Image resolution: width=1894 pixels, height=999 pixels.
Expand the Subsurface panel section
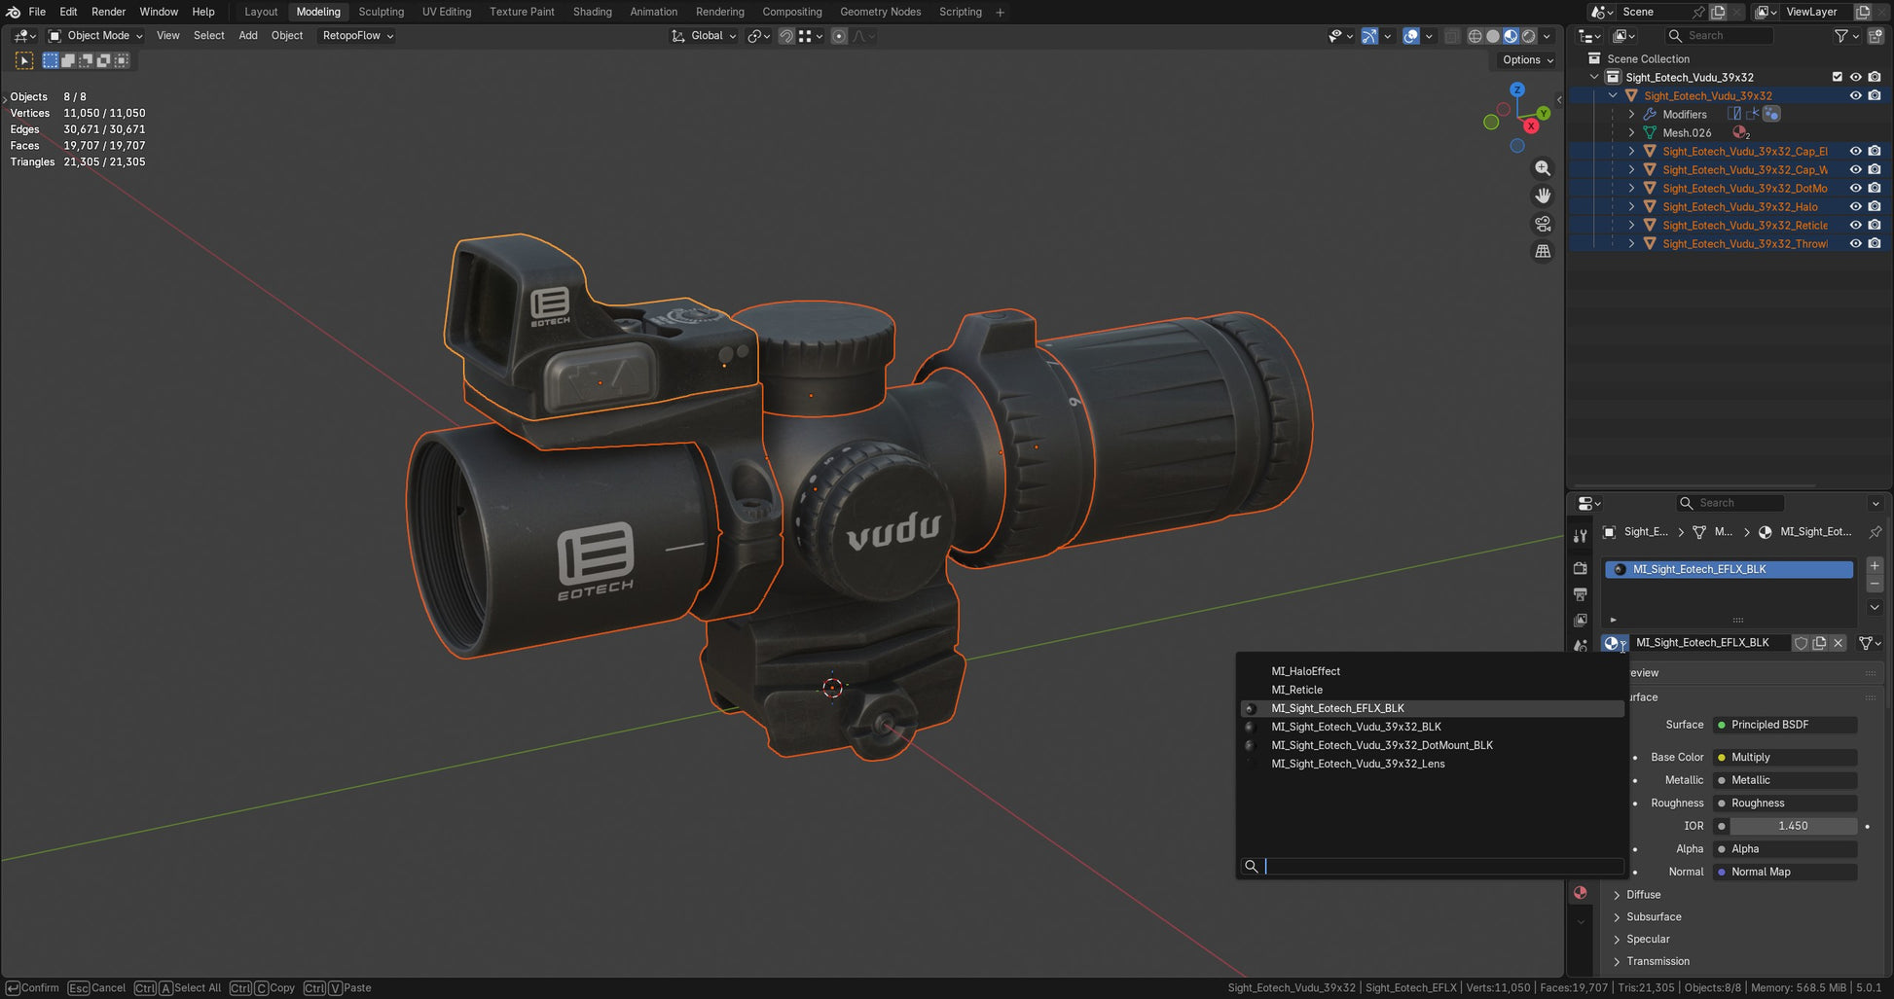(x=1653, y=917)
